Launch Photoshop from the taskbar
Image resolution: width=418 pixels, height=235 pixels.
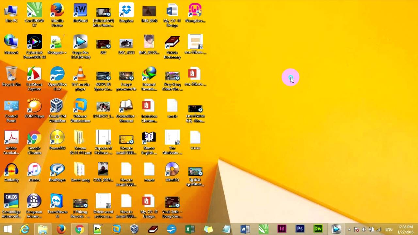click(300, 229)
